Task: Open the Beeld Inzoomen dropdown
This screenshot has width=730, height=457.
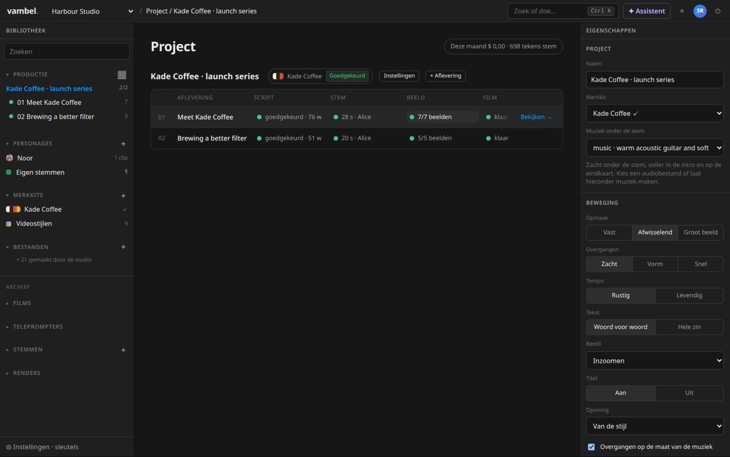Action: coord(655,360)
